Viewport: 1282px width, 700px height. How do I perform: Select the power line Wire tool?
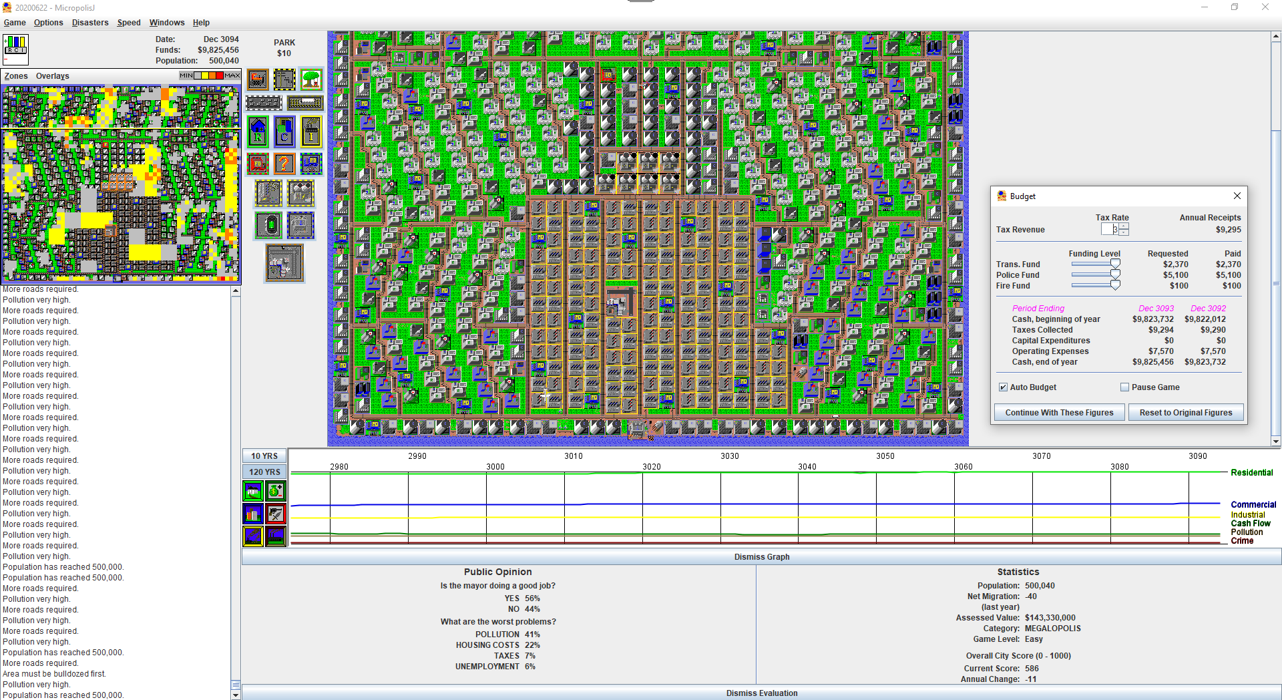point(284,80)
